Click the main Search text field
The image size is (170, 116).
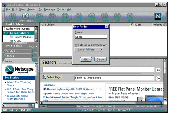click(x=99, y=70)
